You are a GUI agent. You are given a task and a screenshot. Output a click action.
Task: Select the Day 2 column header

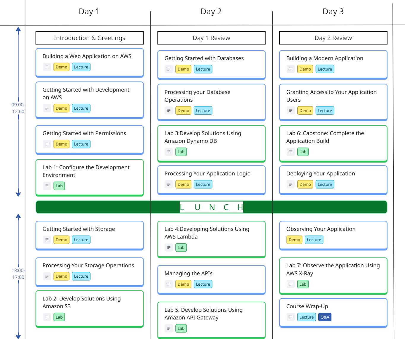pyautogui.click(x=211, y=12)
